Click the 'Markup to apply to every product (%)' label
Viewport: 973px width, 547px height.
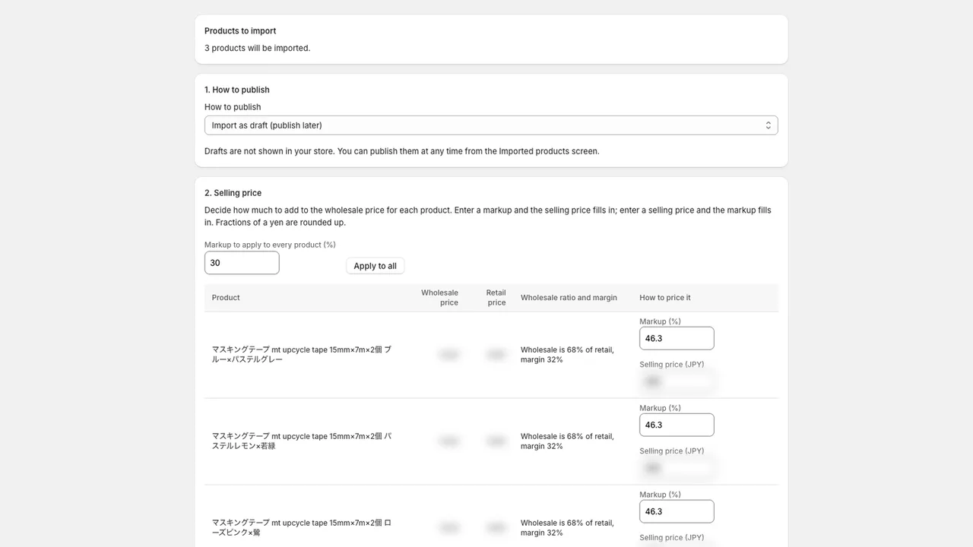tap(270, 245)
